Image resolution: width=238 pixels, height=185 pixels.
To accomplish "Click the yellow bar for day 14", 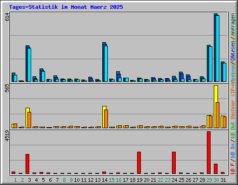I will pyautogui.click(x=104, y=117).
